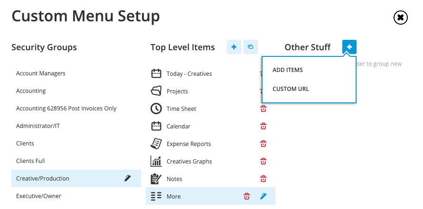Remove the Notes item with its trash icon
Image resolution: width=423 pixels, height=209 pixels.
(263, 179)
